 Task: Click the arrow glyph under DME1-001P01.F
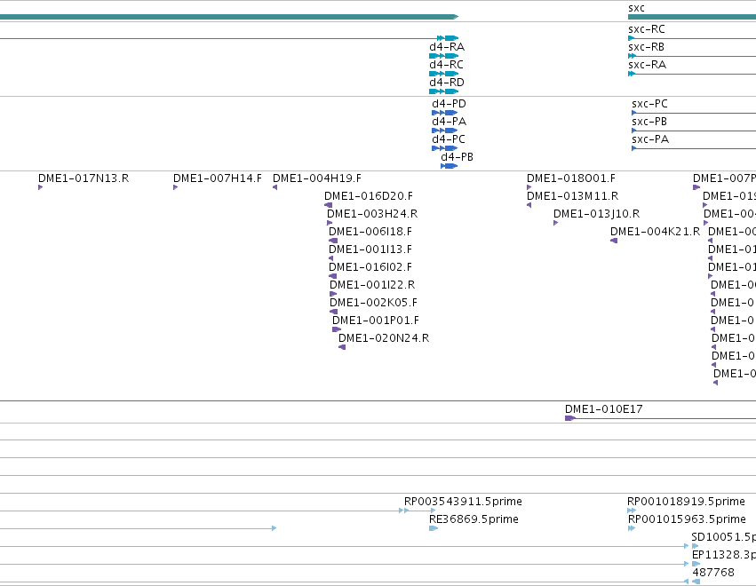(337, 329)
